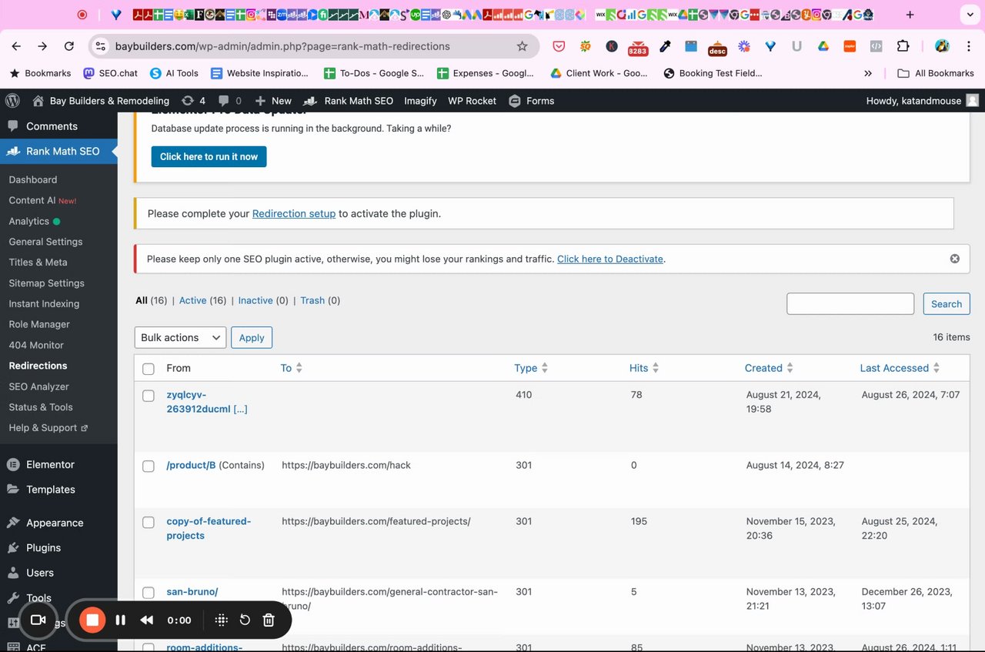Go back to the previous page
This screenshot has width=985, height=652.
coord(16,46)
